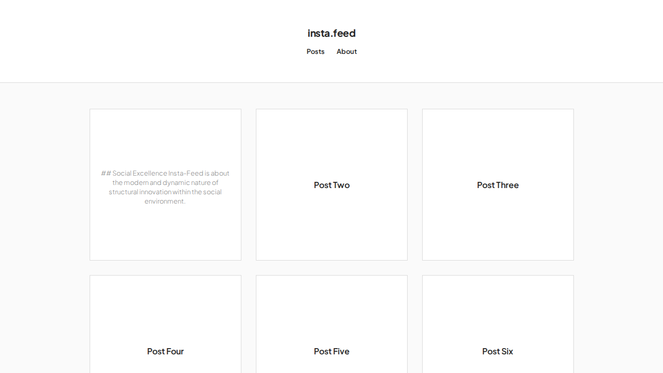Open the Post Four card
The width and height of the screenshot is (663, 373).
coord(165,324)
